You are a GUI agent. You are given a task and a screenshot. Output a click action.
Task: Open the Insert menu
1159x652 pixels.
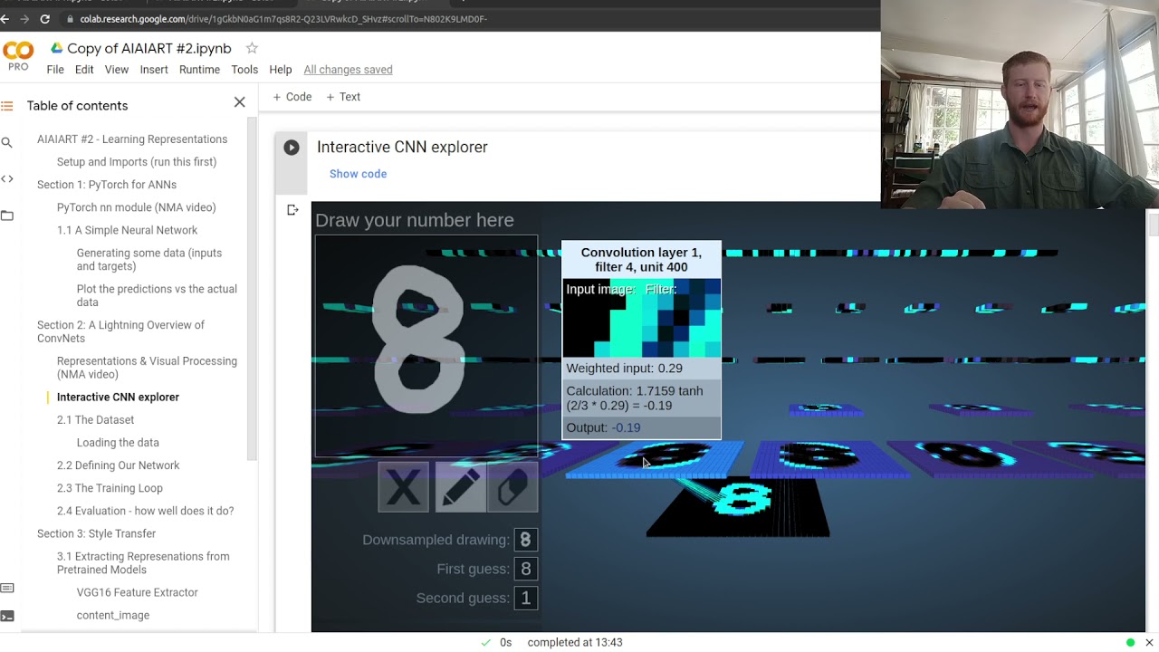click(x=154, y=70)
